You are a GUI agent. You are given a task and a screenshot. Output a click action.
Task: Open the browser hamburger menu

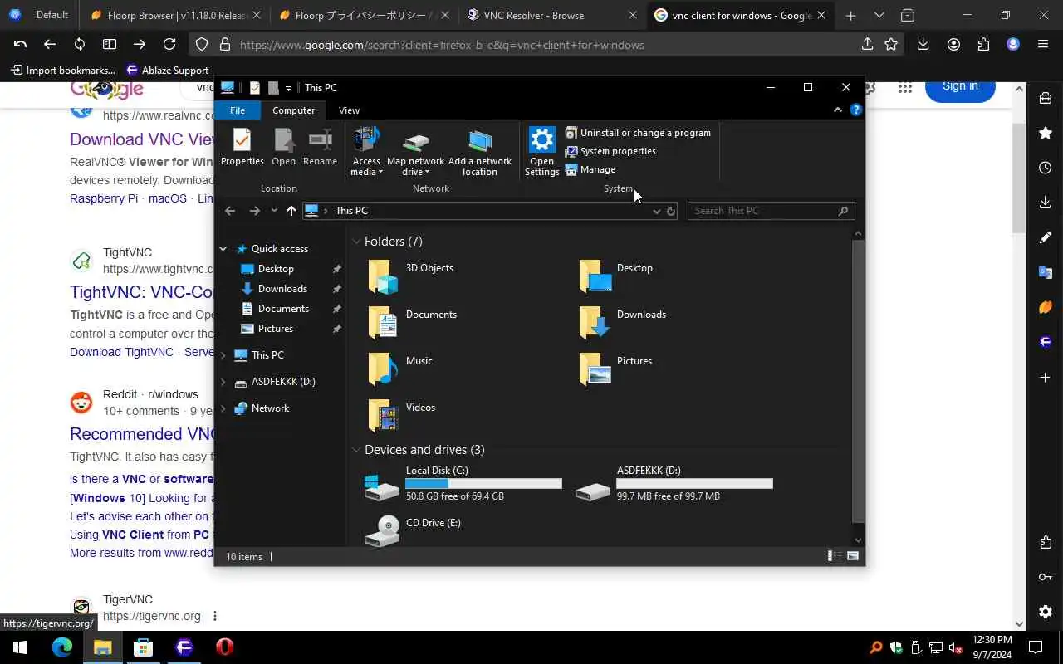[1043, 45]
